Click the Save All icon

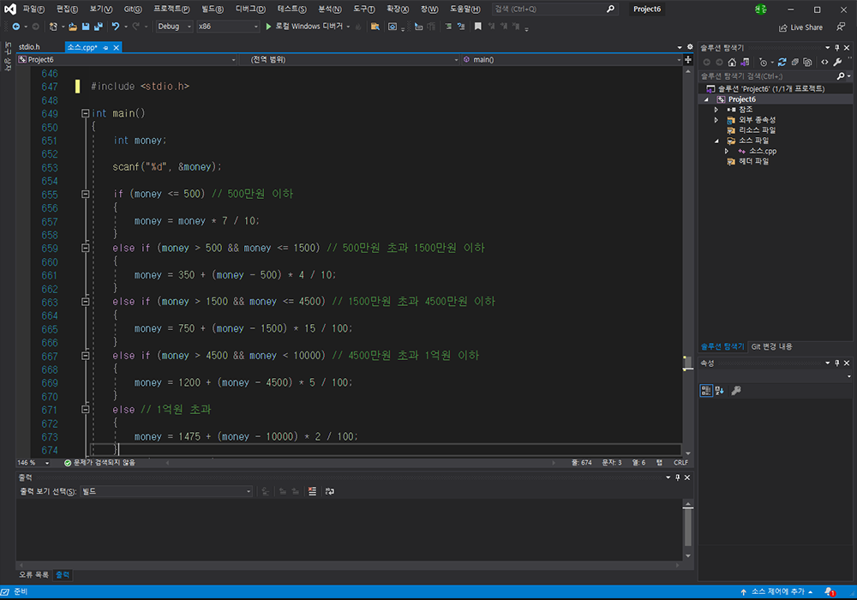pos(99,27)
